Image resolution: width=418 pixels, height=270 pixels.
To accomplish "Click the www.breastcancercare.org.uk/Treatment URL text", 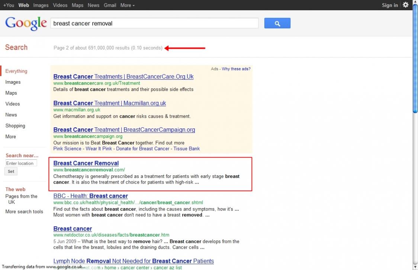I will click(x=96, y=83).
